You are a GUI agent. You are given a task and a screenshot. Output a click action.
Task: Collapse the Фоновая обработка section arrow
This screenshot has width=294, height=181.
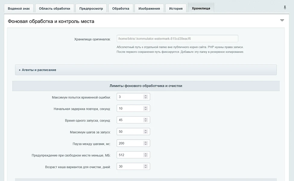pyautogui.click(x=282, y=20)
